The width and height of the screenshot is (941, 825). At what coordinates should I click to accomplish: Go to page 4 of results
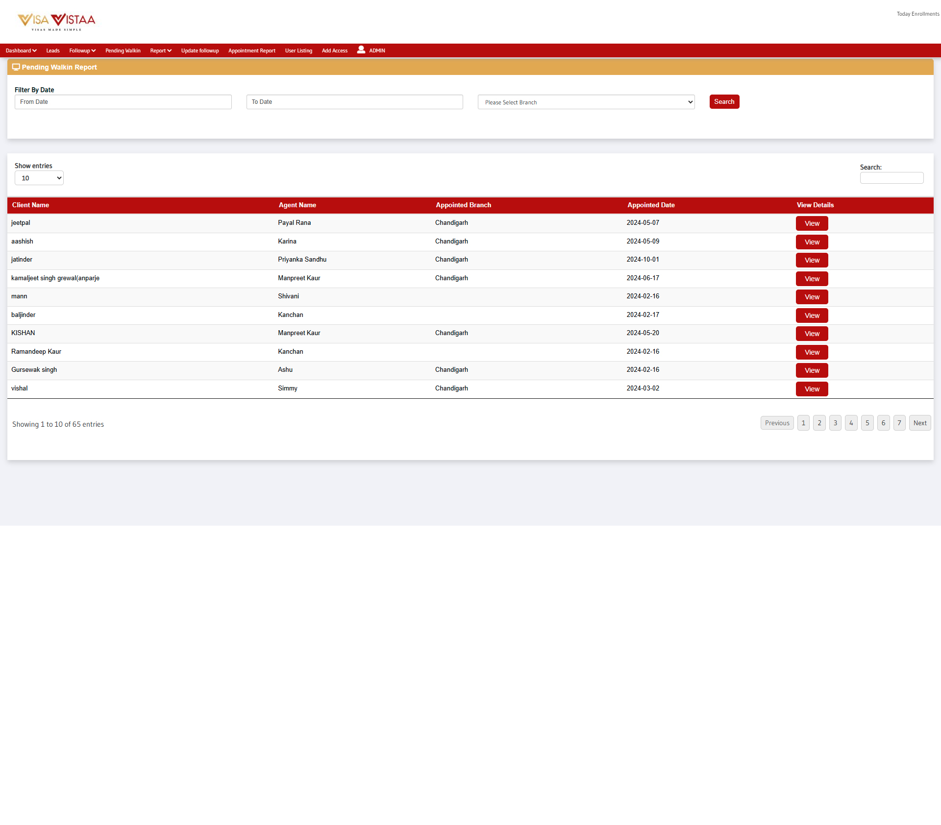coord(851,423)
